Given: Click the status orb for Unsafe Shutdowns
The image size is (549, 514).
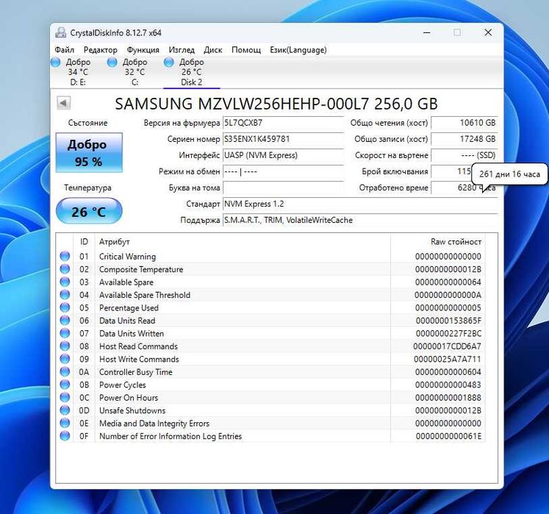Looking at the screenshot, I should coord(65,410).
